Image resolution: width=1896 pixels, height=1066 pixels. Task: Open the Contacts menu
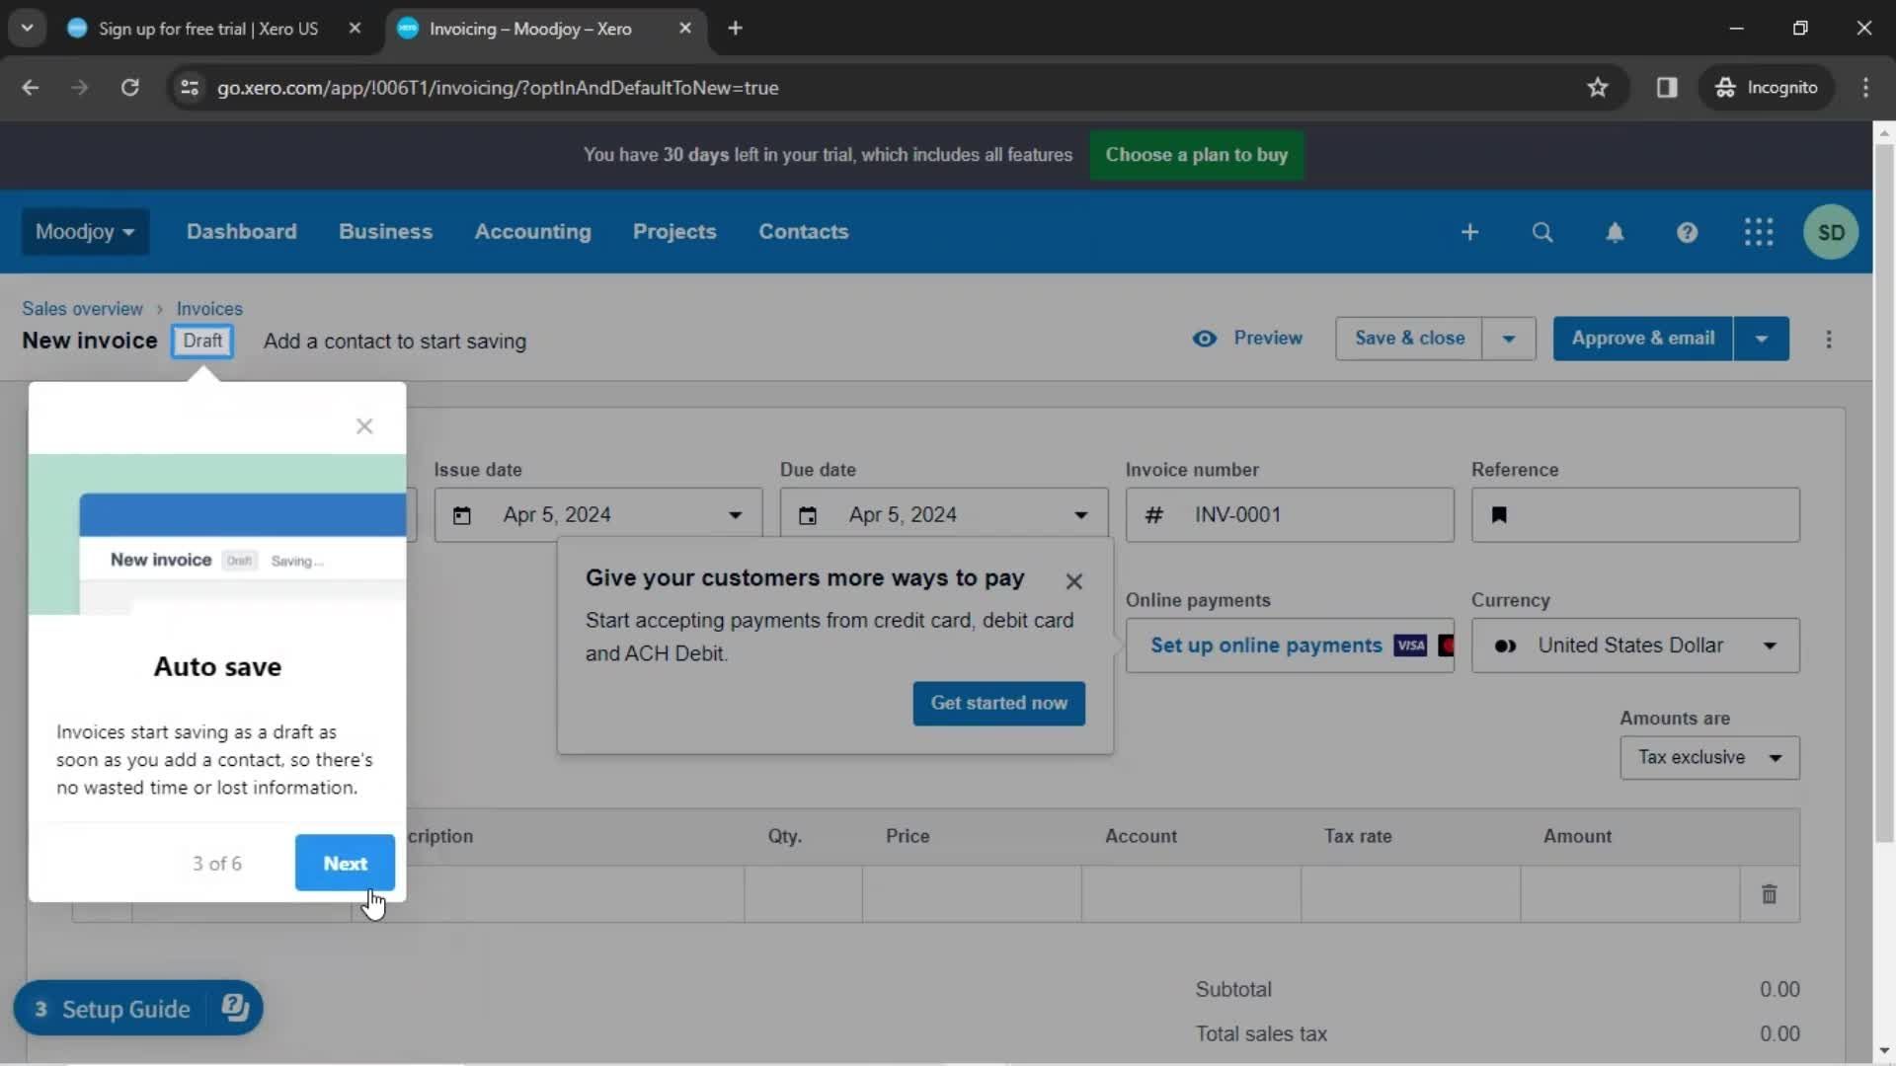coord(803,232)
